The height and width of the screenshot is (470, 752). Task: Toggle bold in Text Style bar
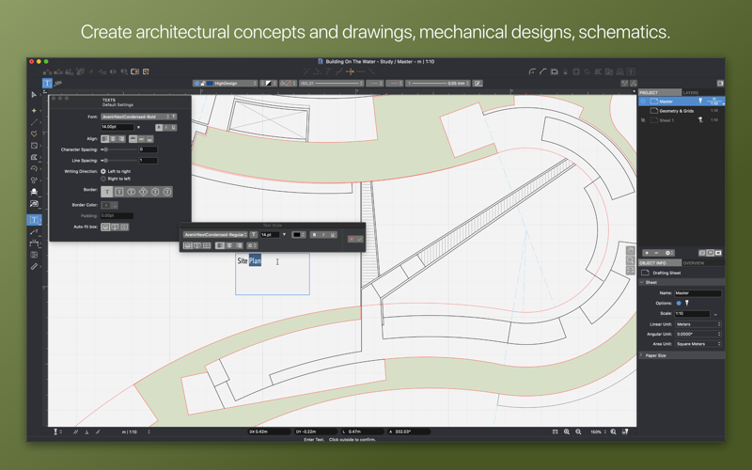point(314,234)
